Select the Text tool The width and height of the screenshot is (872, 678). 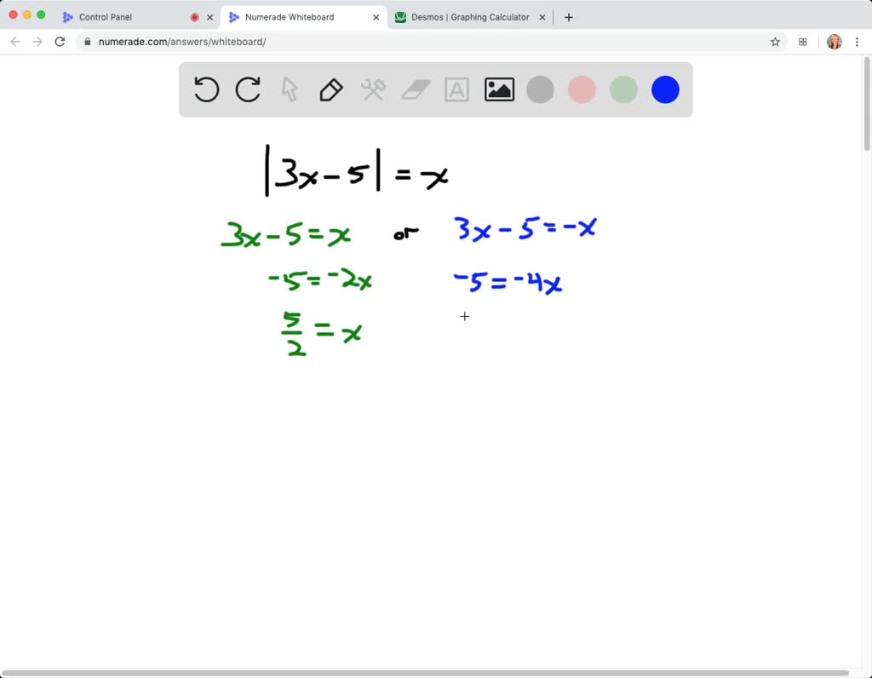456,89
